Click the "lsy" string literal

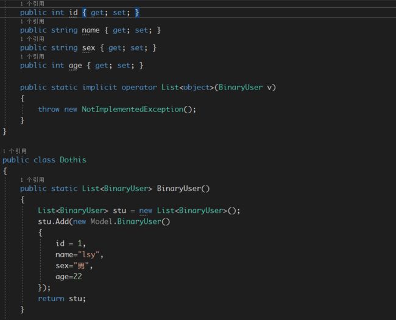pos(88,255)
